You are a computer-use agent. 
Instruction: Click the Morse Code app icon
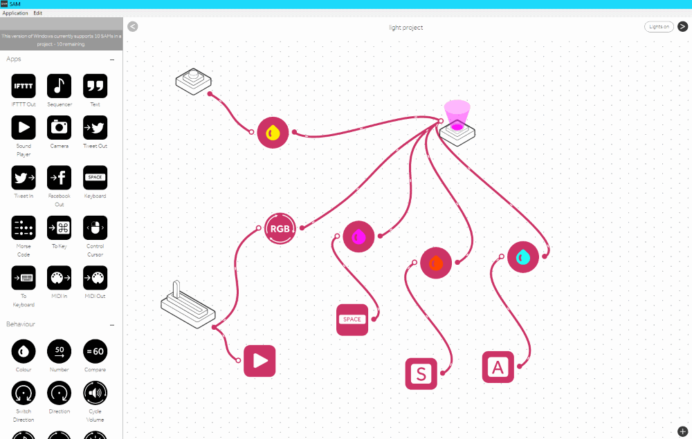[23, 228]
